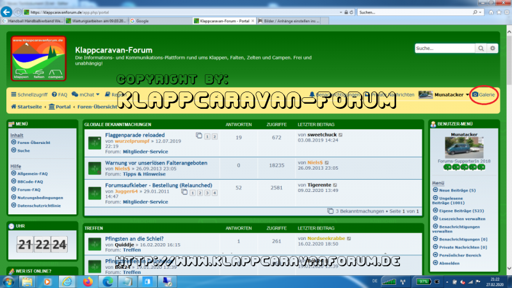The height and width of the screenshot is (288, 512).
Task: Open Windows Start button
Action: (x=8, y=282)
